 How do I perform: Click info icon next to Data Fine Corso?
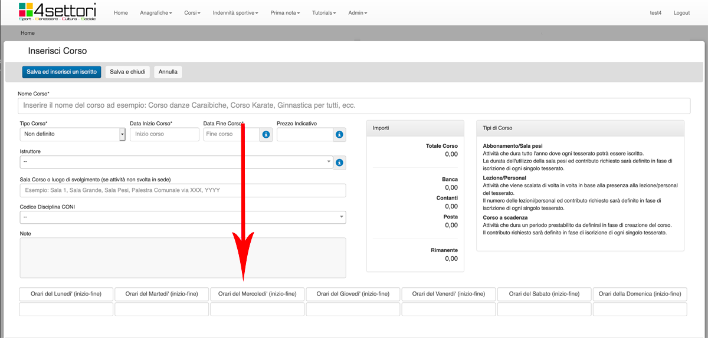pyautogui.click(x=265, y=135)
